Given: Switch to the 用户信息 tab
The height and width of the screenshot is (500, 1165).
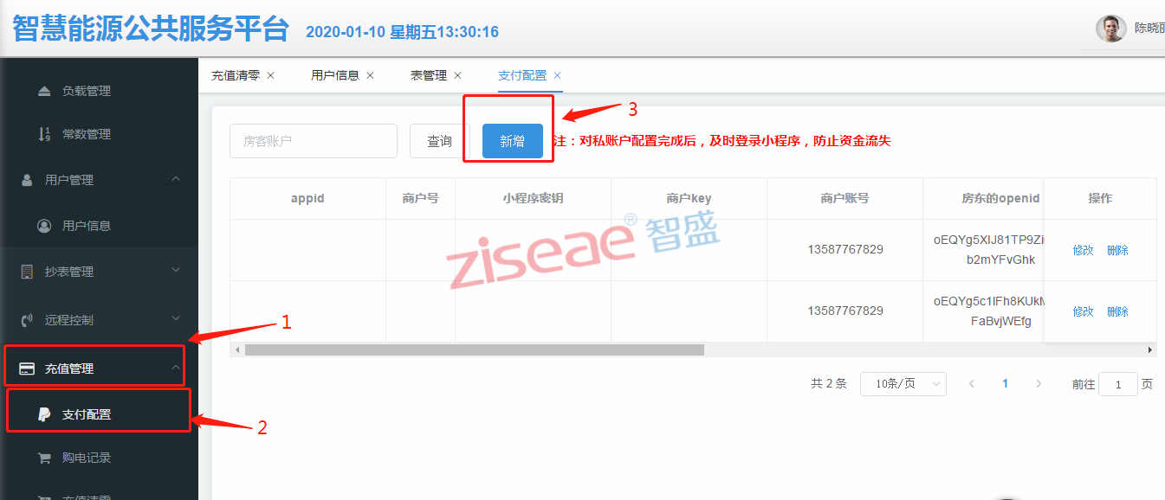Looking at the screenshot, I should (x=335, y=75).
